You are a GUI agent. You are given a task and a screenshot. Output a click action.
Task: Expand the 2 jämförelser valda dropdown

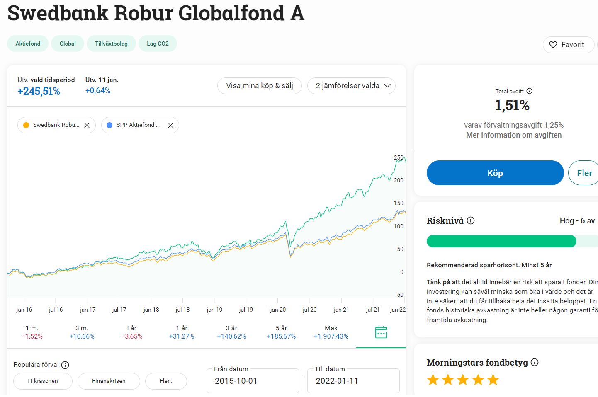(x=351, y=86)
